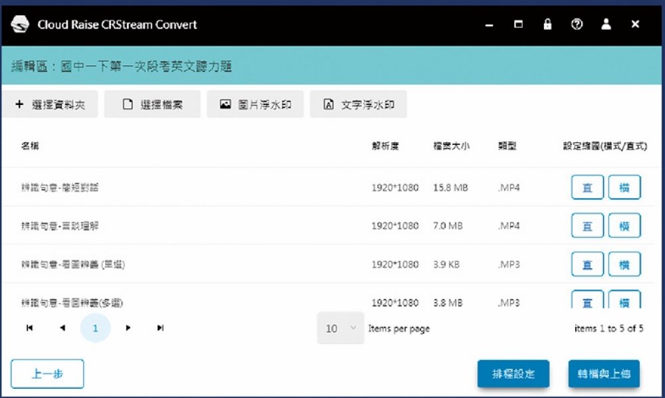Set second row 7.0 MB file to 橫
The image size is (665, 398).
pyautogui.click(x=624, y=226)
